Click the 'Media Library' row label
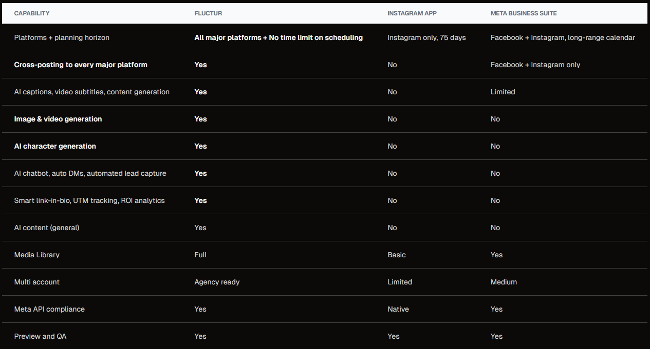Screen dimensions: 650x349 coord(37,255)
